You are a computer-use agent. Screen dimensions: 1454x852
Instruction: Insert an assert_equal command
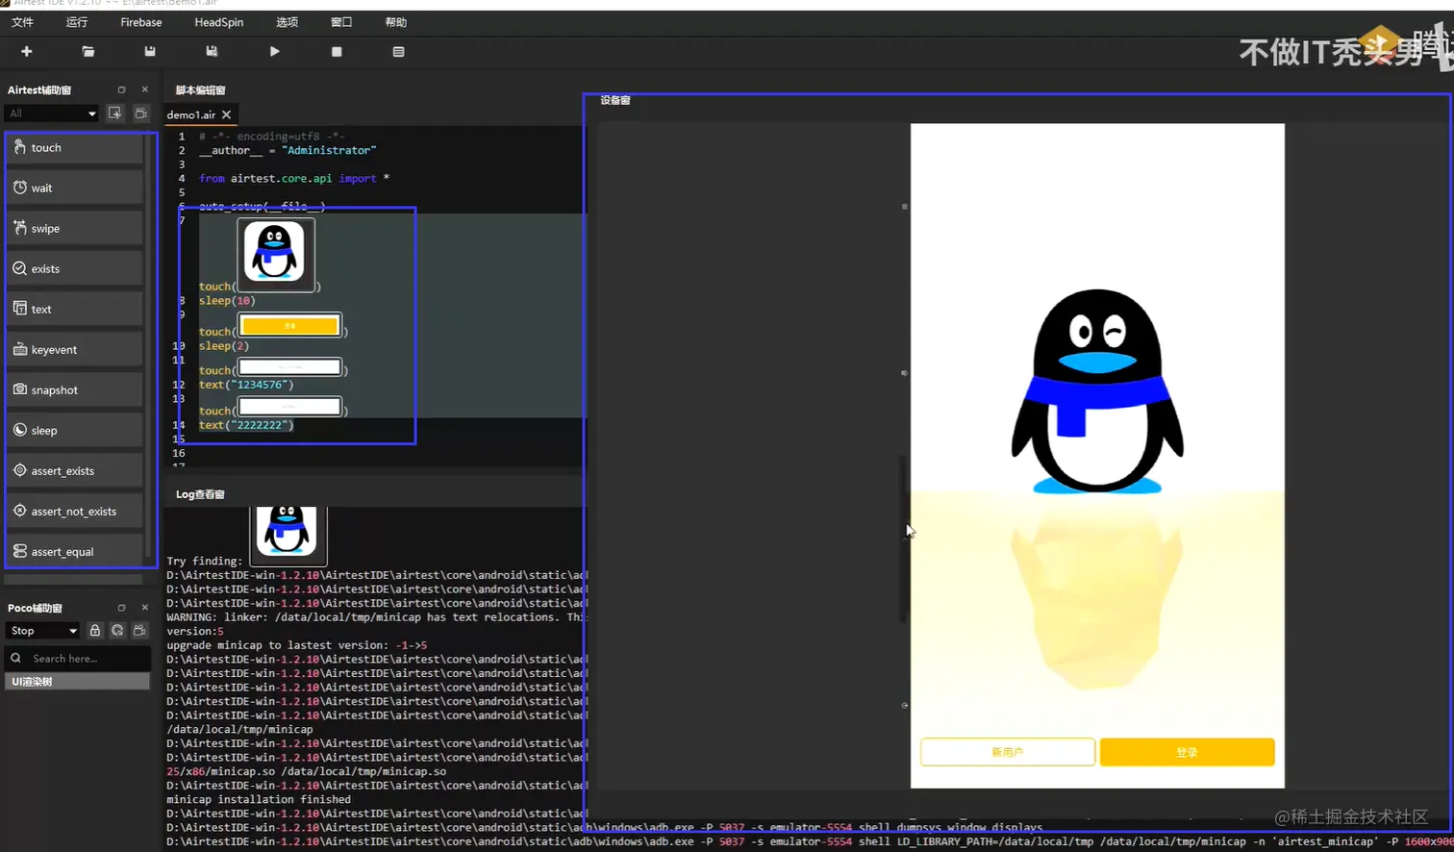76,552
